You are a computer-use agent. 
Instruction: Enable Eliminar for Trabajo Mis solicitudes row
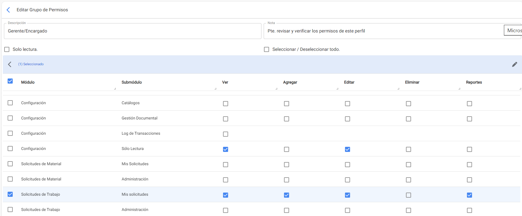pos(409,195)
